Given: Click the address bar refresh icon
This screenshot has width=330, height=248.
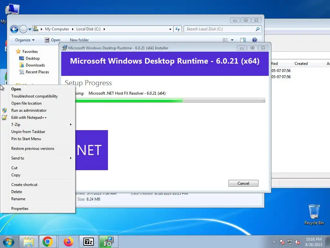Looking at the screenshot, I should (x=178, y=29).
